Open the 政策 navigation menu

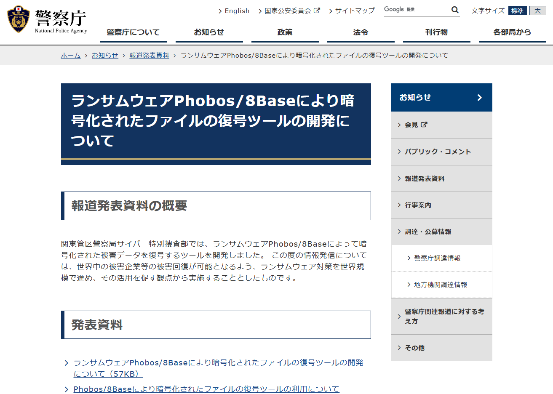pyautogui.click(x=285, y=32)
